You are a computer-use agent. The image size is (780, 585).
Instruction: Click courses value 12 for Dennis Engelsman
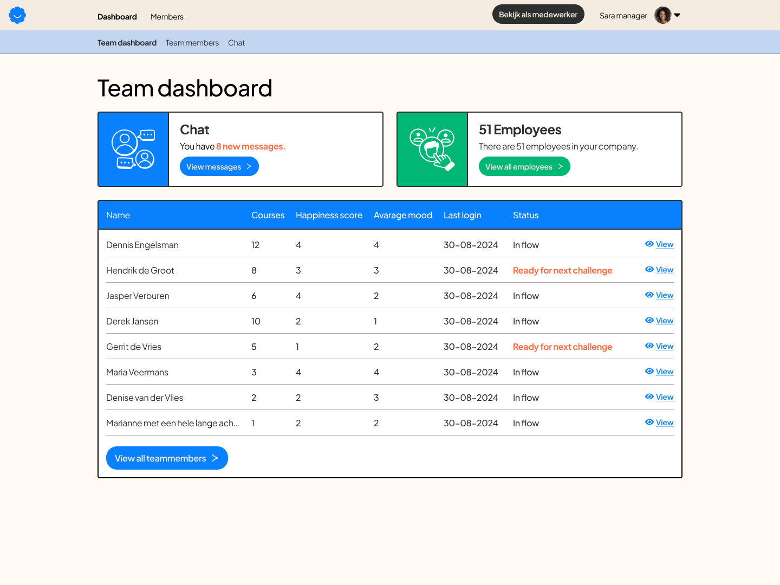[256, 245]
